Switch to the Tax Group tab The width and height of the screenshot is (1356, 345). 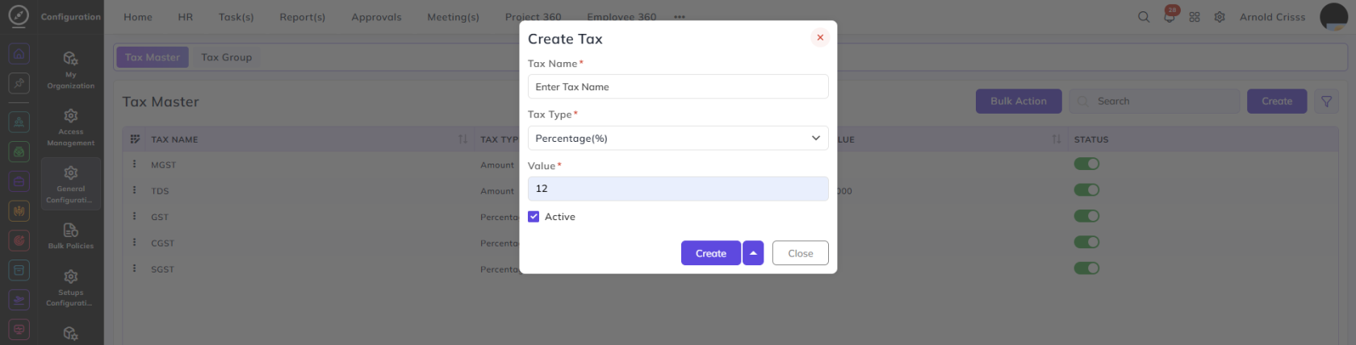(x=227, y=57)
